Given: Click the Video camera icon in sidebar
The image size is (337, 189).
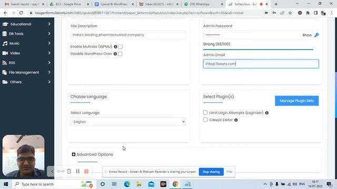Looking at the screenshot, I should click(x=5, y=53).
